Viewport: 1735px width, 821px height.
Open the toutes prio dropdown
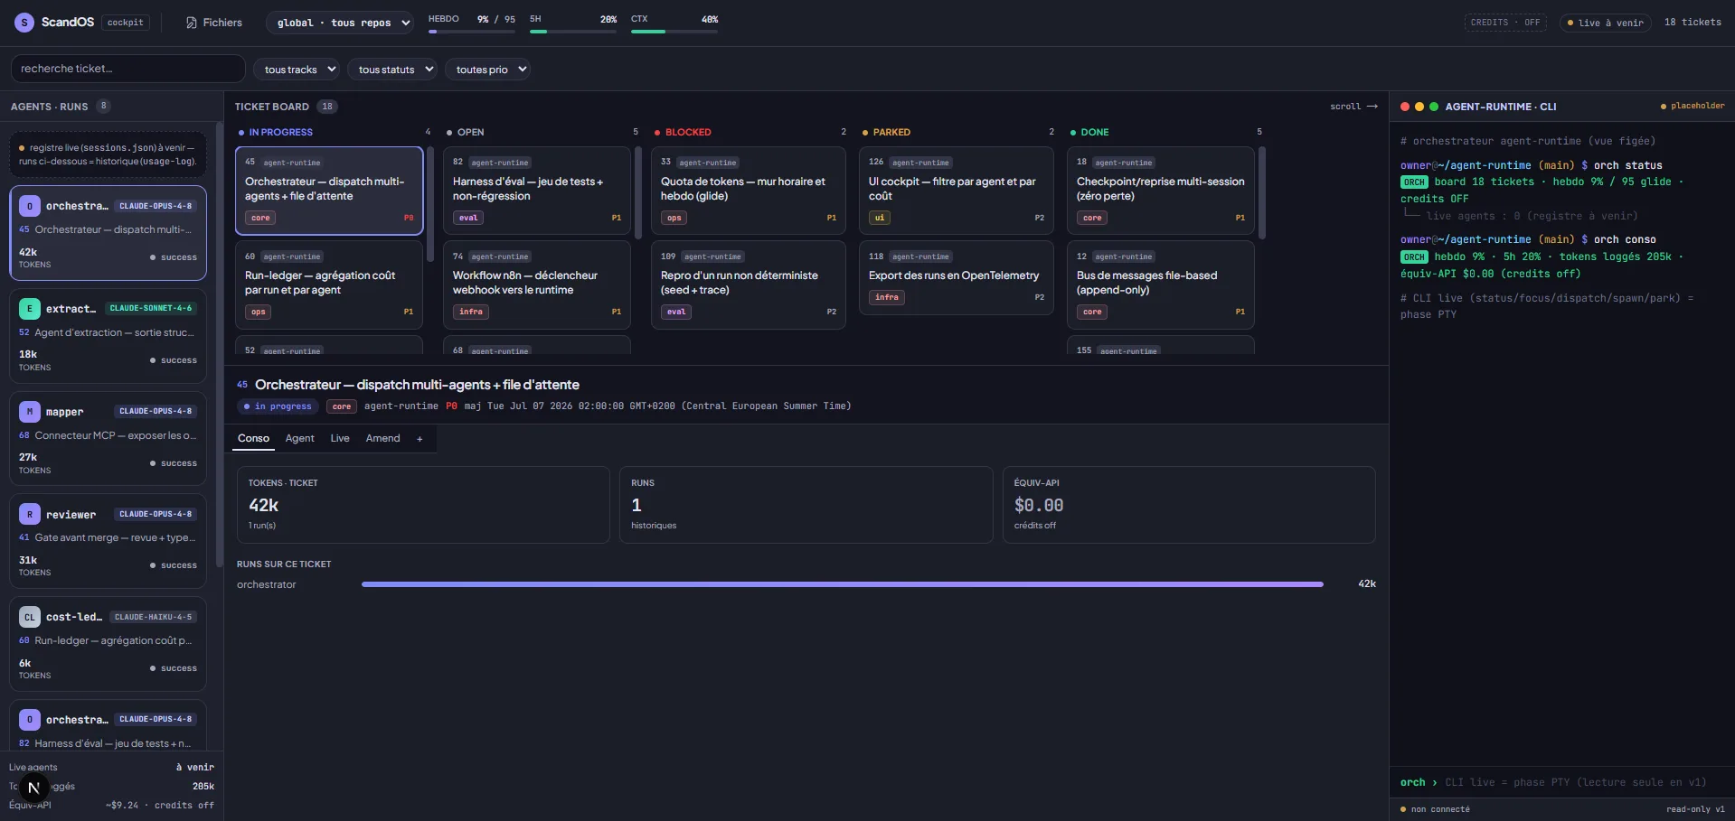point(487,70)
